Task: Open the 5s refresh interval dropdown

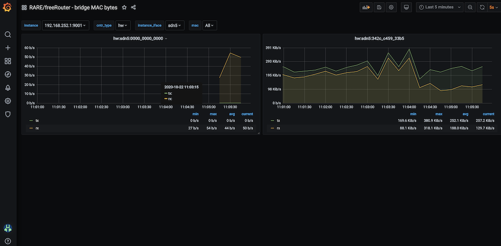Action: point(493,7)
